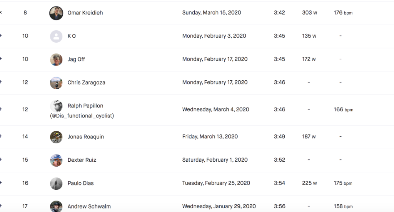Expand the Jonas Roaquin row details
This screenshot has height=212, width=394.
pos(1,136)
